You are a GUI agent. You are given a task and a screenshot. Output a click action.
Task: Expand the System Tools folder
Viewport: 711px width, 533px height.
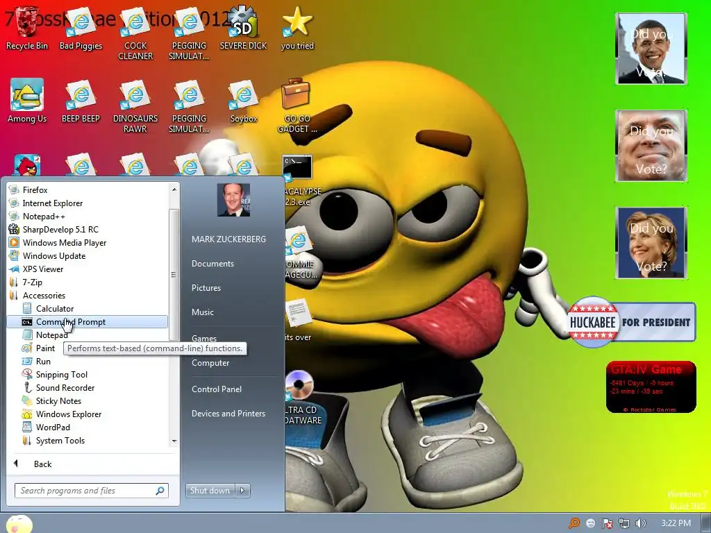click(x=60, y=440)
